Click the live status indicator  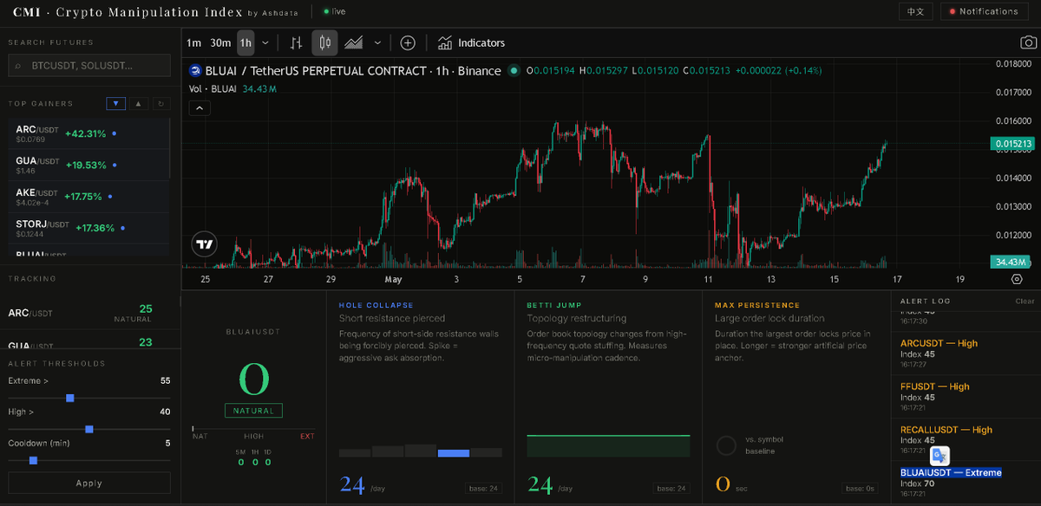(x=335, y=12)
